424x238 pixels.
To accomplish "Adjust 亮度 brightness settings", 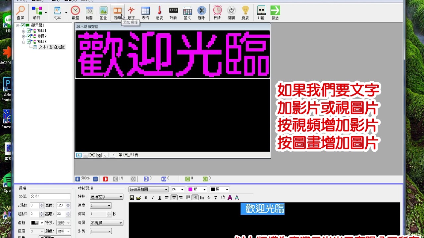I will tap(245, 13).
